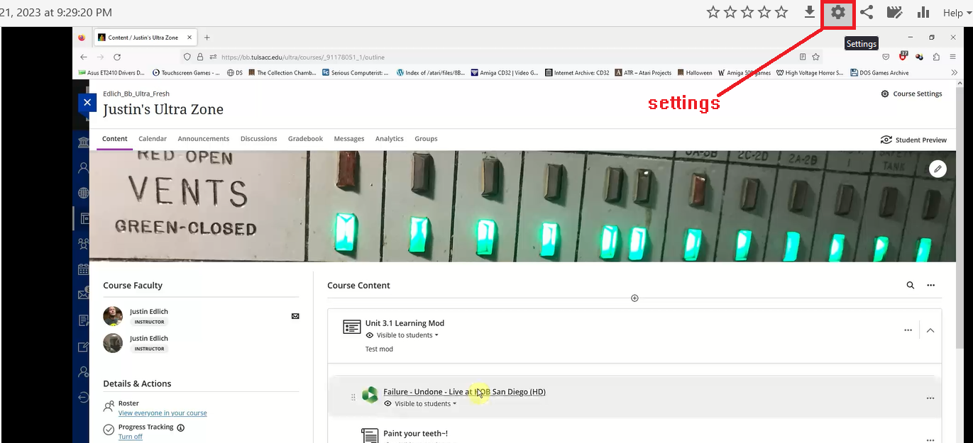Switch to the Gradebook tab

pos(305,139)
